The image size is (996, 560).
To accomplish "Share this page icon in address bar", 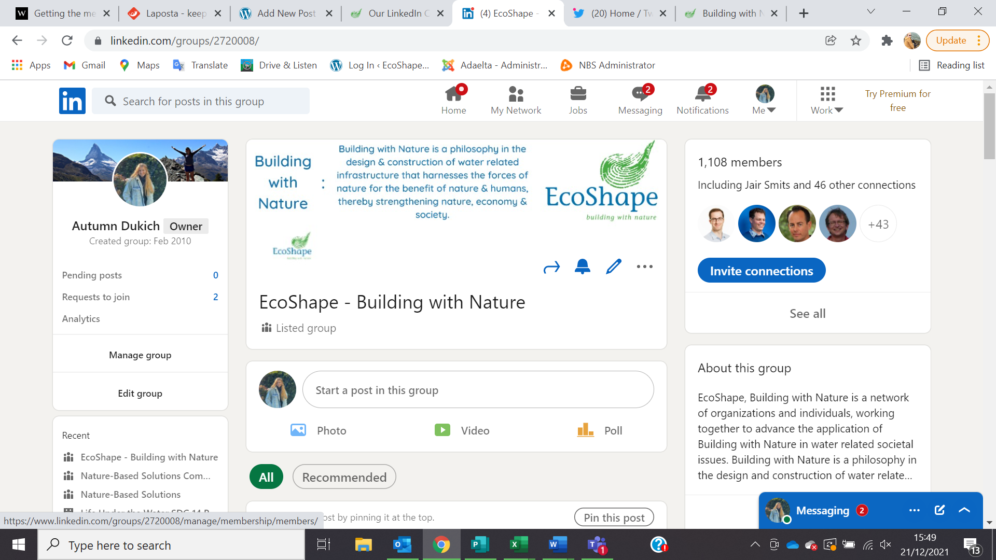I will [x=831, y=40].
